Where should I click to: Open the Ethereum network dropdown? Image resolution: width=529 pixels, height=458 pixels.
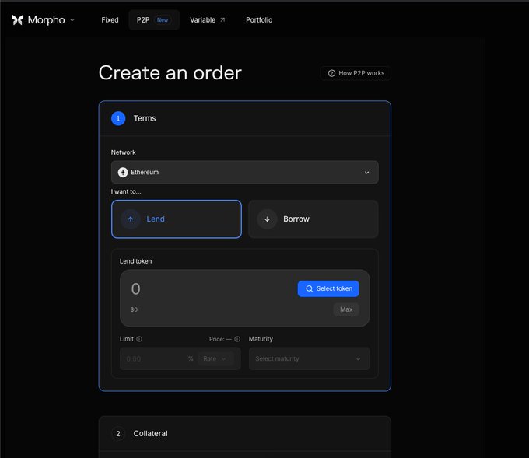point(244,172)
